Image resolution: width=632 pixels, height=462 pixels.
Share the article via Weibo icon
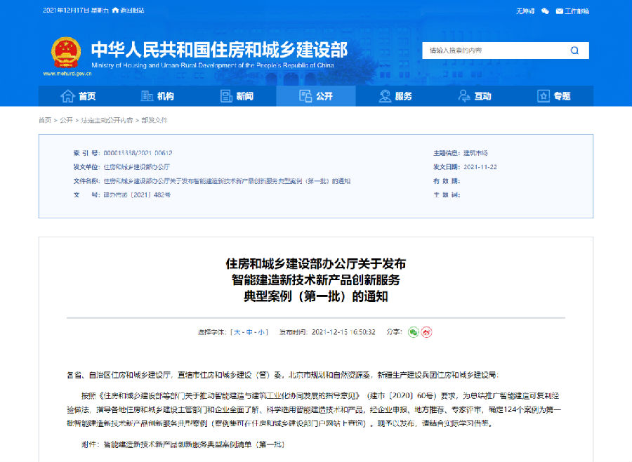[x=426, y=332]
